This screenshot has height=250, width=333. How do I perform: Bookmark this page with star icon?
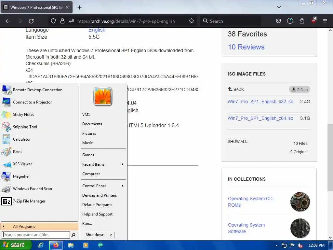click(191, 21)
